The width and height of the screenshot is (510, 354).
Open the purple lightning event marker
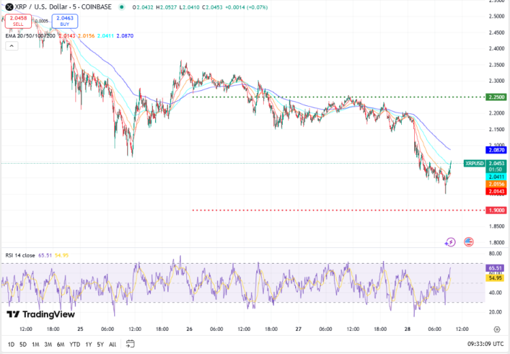click(450, 242)
